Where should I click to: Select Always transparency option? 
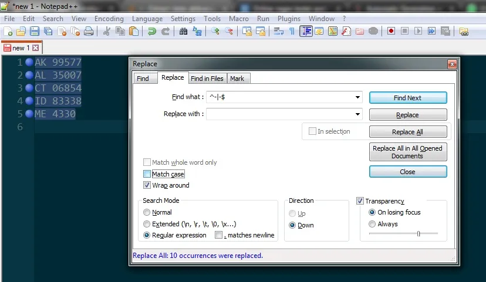click(x=372, y=224)
